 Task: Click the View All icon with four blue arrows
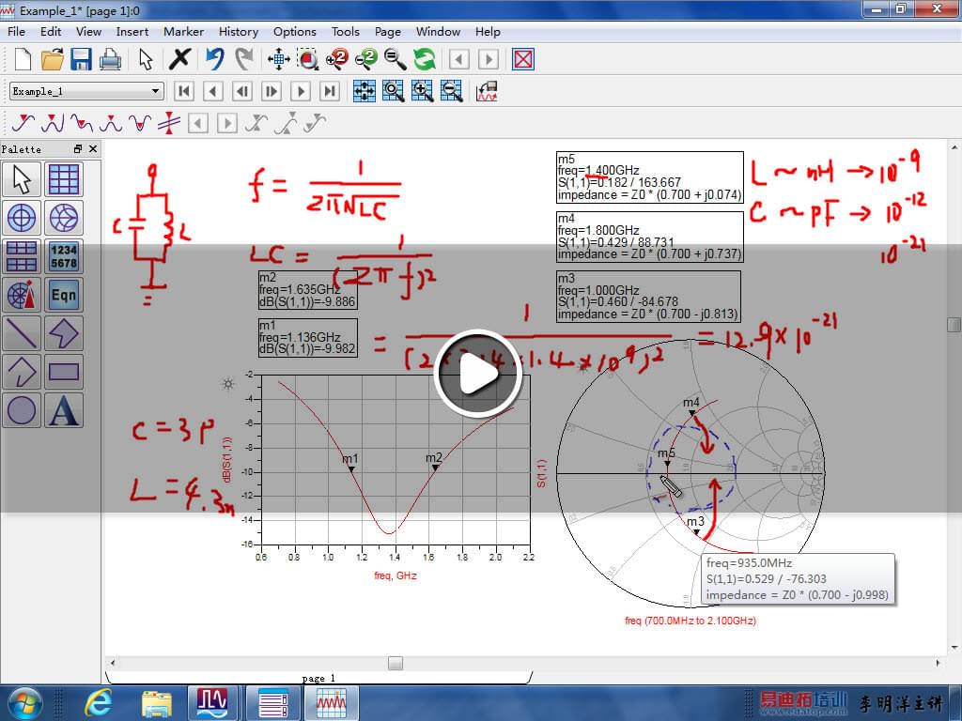278,59
